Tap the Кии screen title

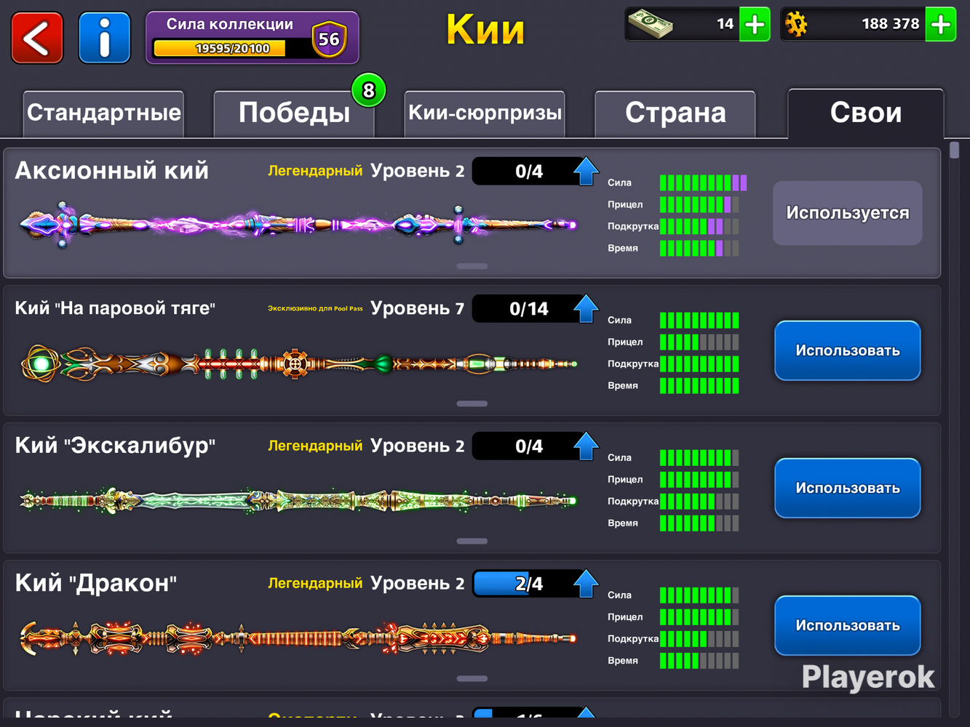click(485, 31)
